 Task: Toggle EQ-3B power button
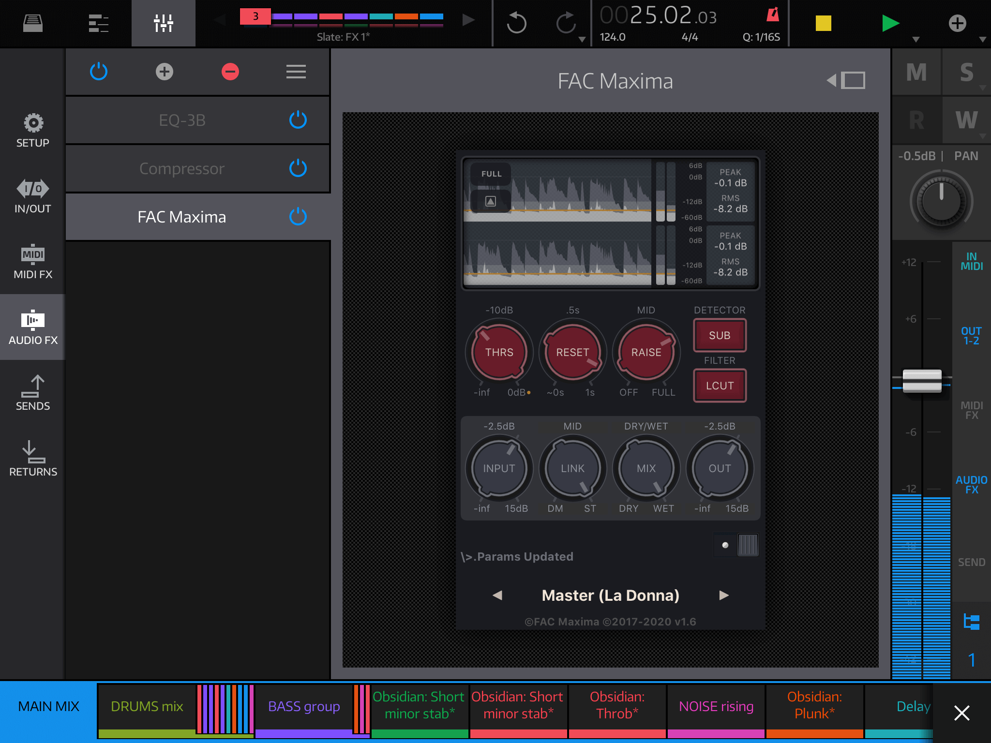click(298, 120)
